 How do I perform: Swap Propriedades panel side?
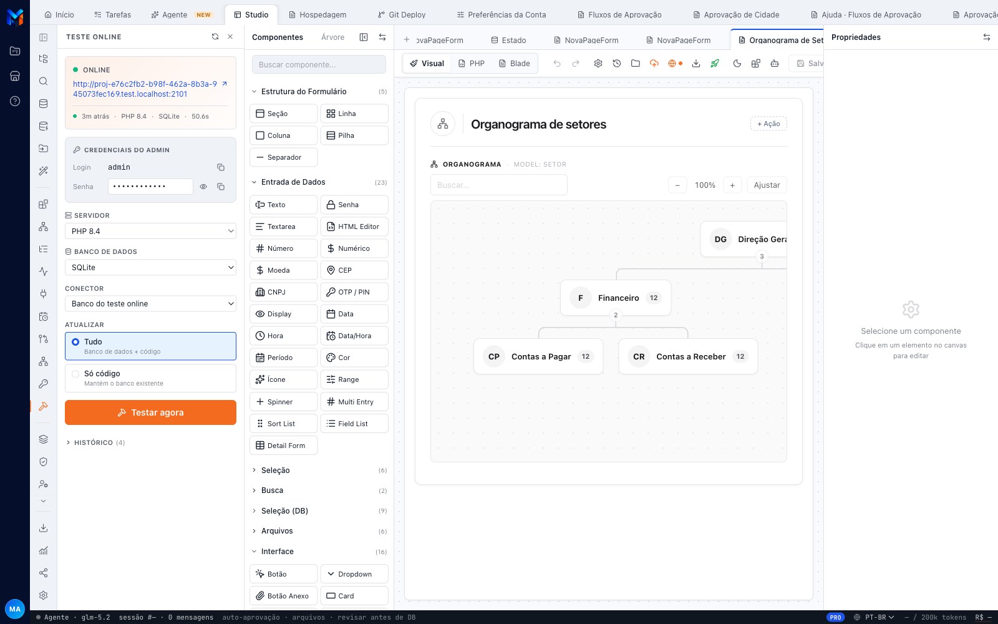pyautogui.click(x=987, y=37)
